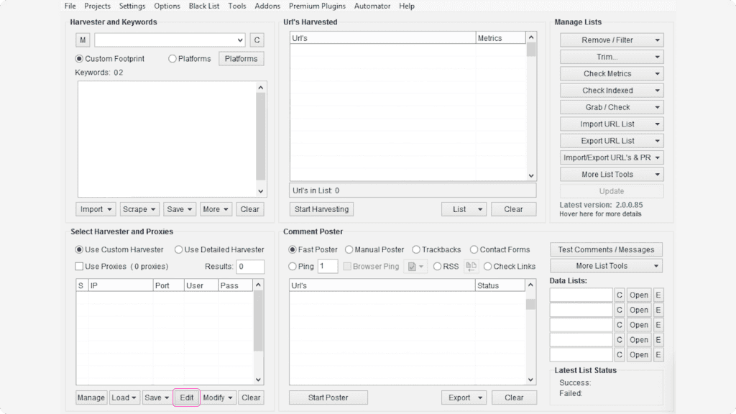Click the Results number input field
Screen dimensions: 736x414
point(250,267)
